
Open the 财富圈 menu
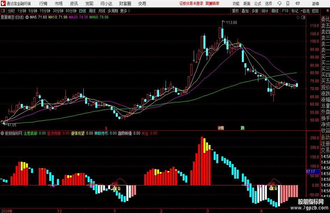(x=125, y=3)
